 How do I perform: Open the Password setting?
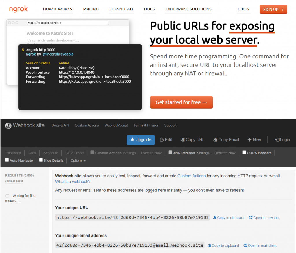pos(13,153)
